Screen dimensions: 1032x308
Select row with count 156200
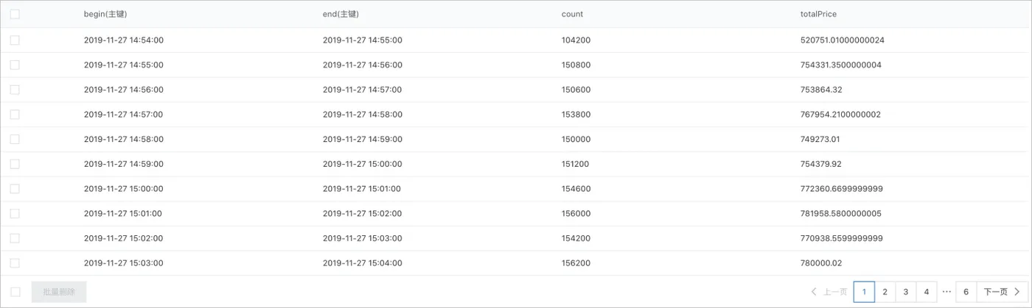15,263
